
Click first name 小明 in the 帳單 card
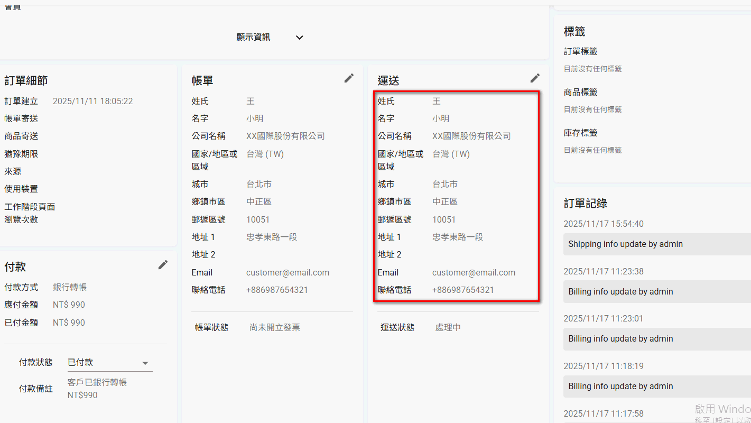coord(255,118)
